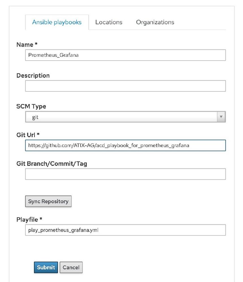This screenshot has width=243, height=282.
Task: Click inside the Git Url field
Action: pyautogui.click(x=125, y=145)
